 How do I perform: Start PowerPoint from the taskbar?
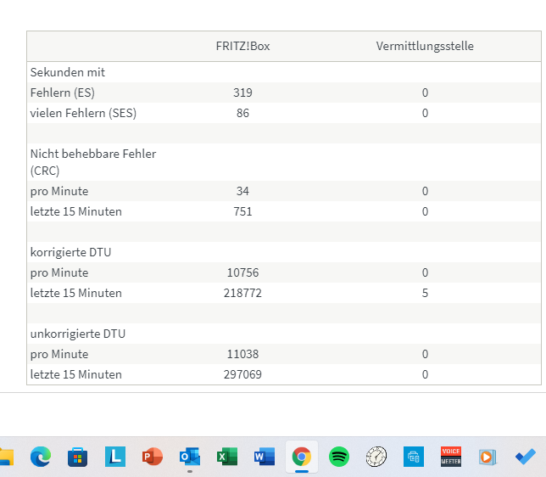point(153,457)
